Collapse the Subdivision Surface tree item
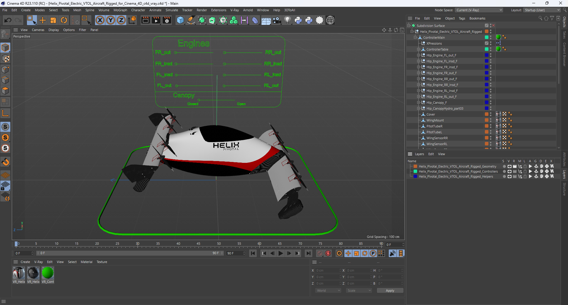Screen dimensions: 568x305 (x=409, y=26)
